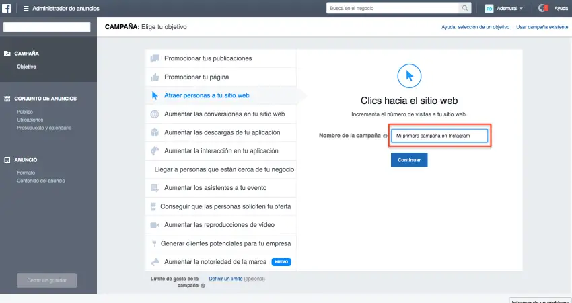Click the Promocionar tus publicaciones icon
Screen dimensions: 572x303
(155, 58)
